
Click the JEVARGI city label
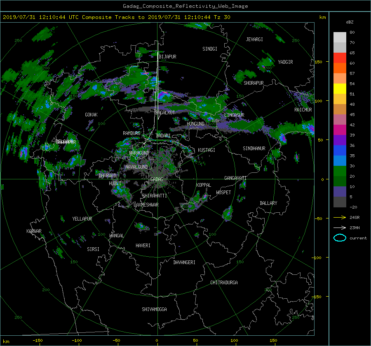pyautogui.click(x=254, y=39)
